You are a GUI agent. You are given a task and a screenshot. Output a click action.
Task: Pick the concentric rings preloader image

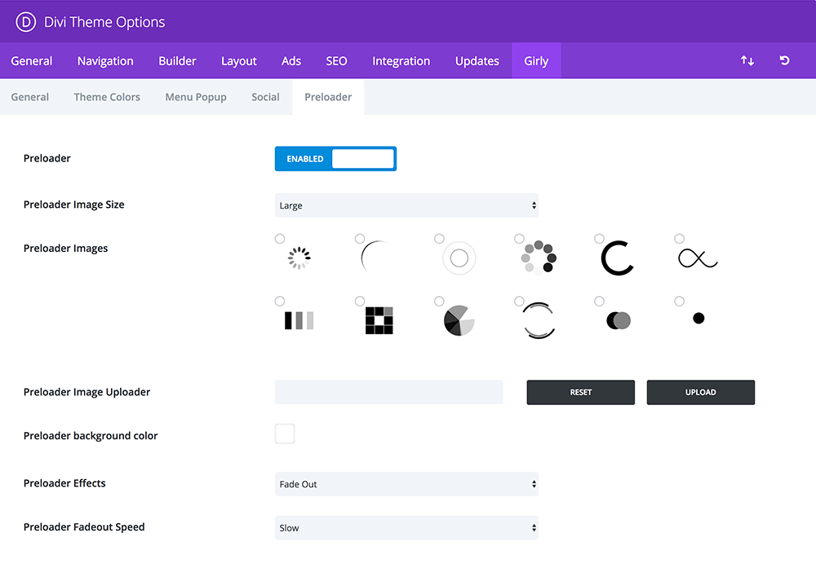pos(459,258)
